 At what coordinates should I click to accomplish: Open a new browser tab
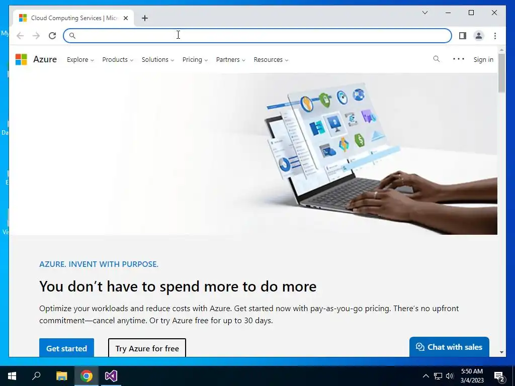145,18
